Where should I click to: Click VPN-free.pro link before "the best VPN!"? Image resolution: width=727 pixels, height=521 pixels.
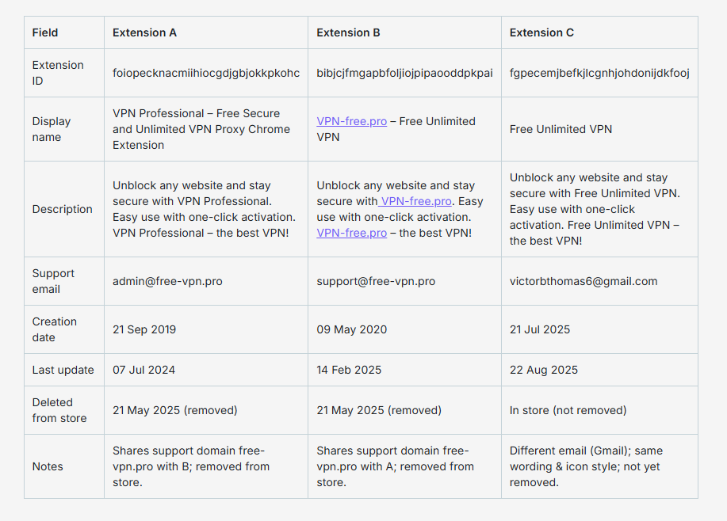351,233
